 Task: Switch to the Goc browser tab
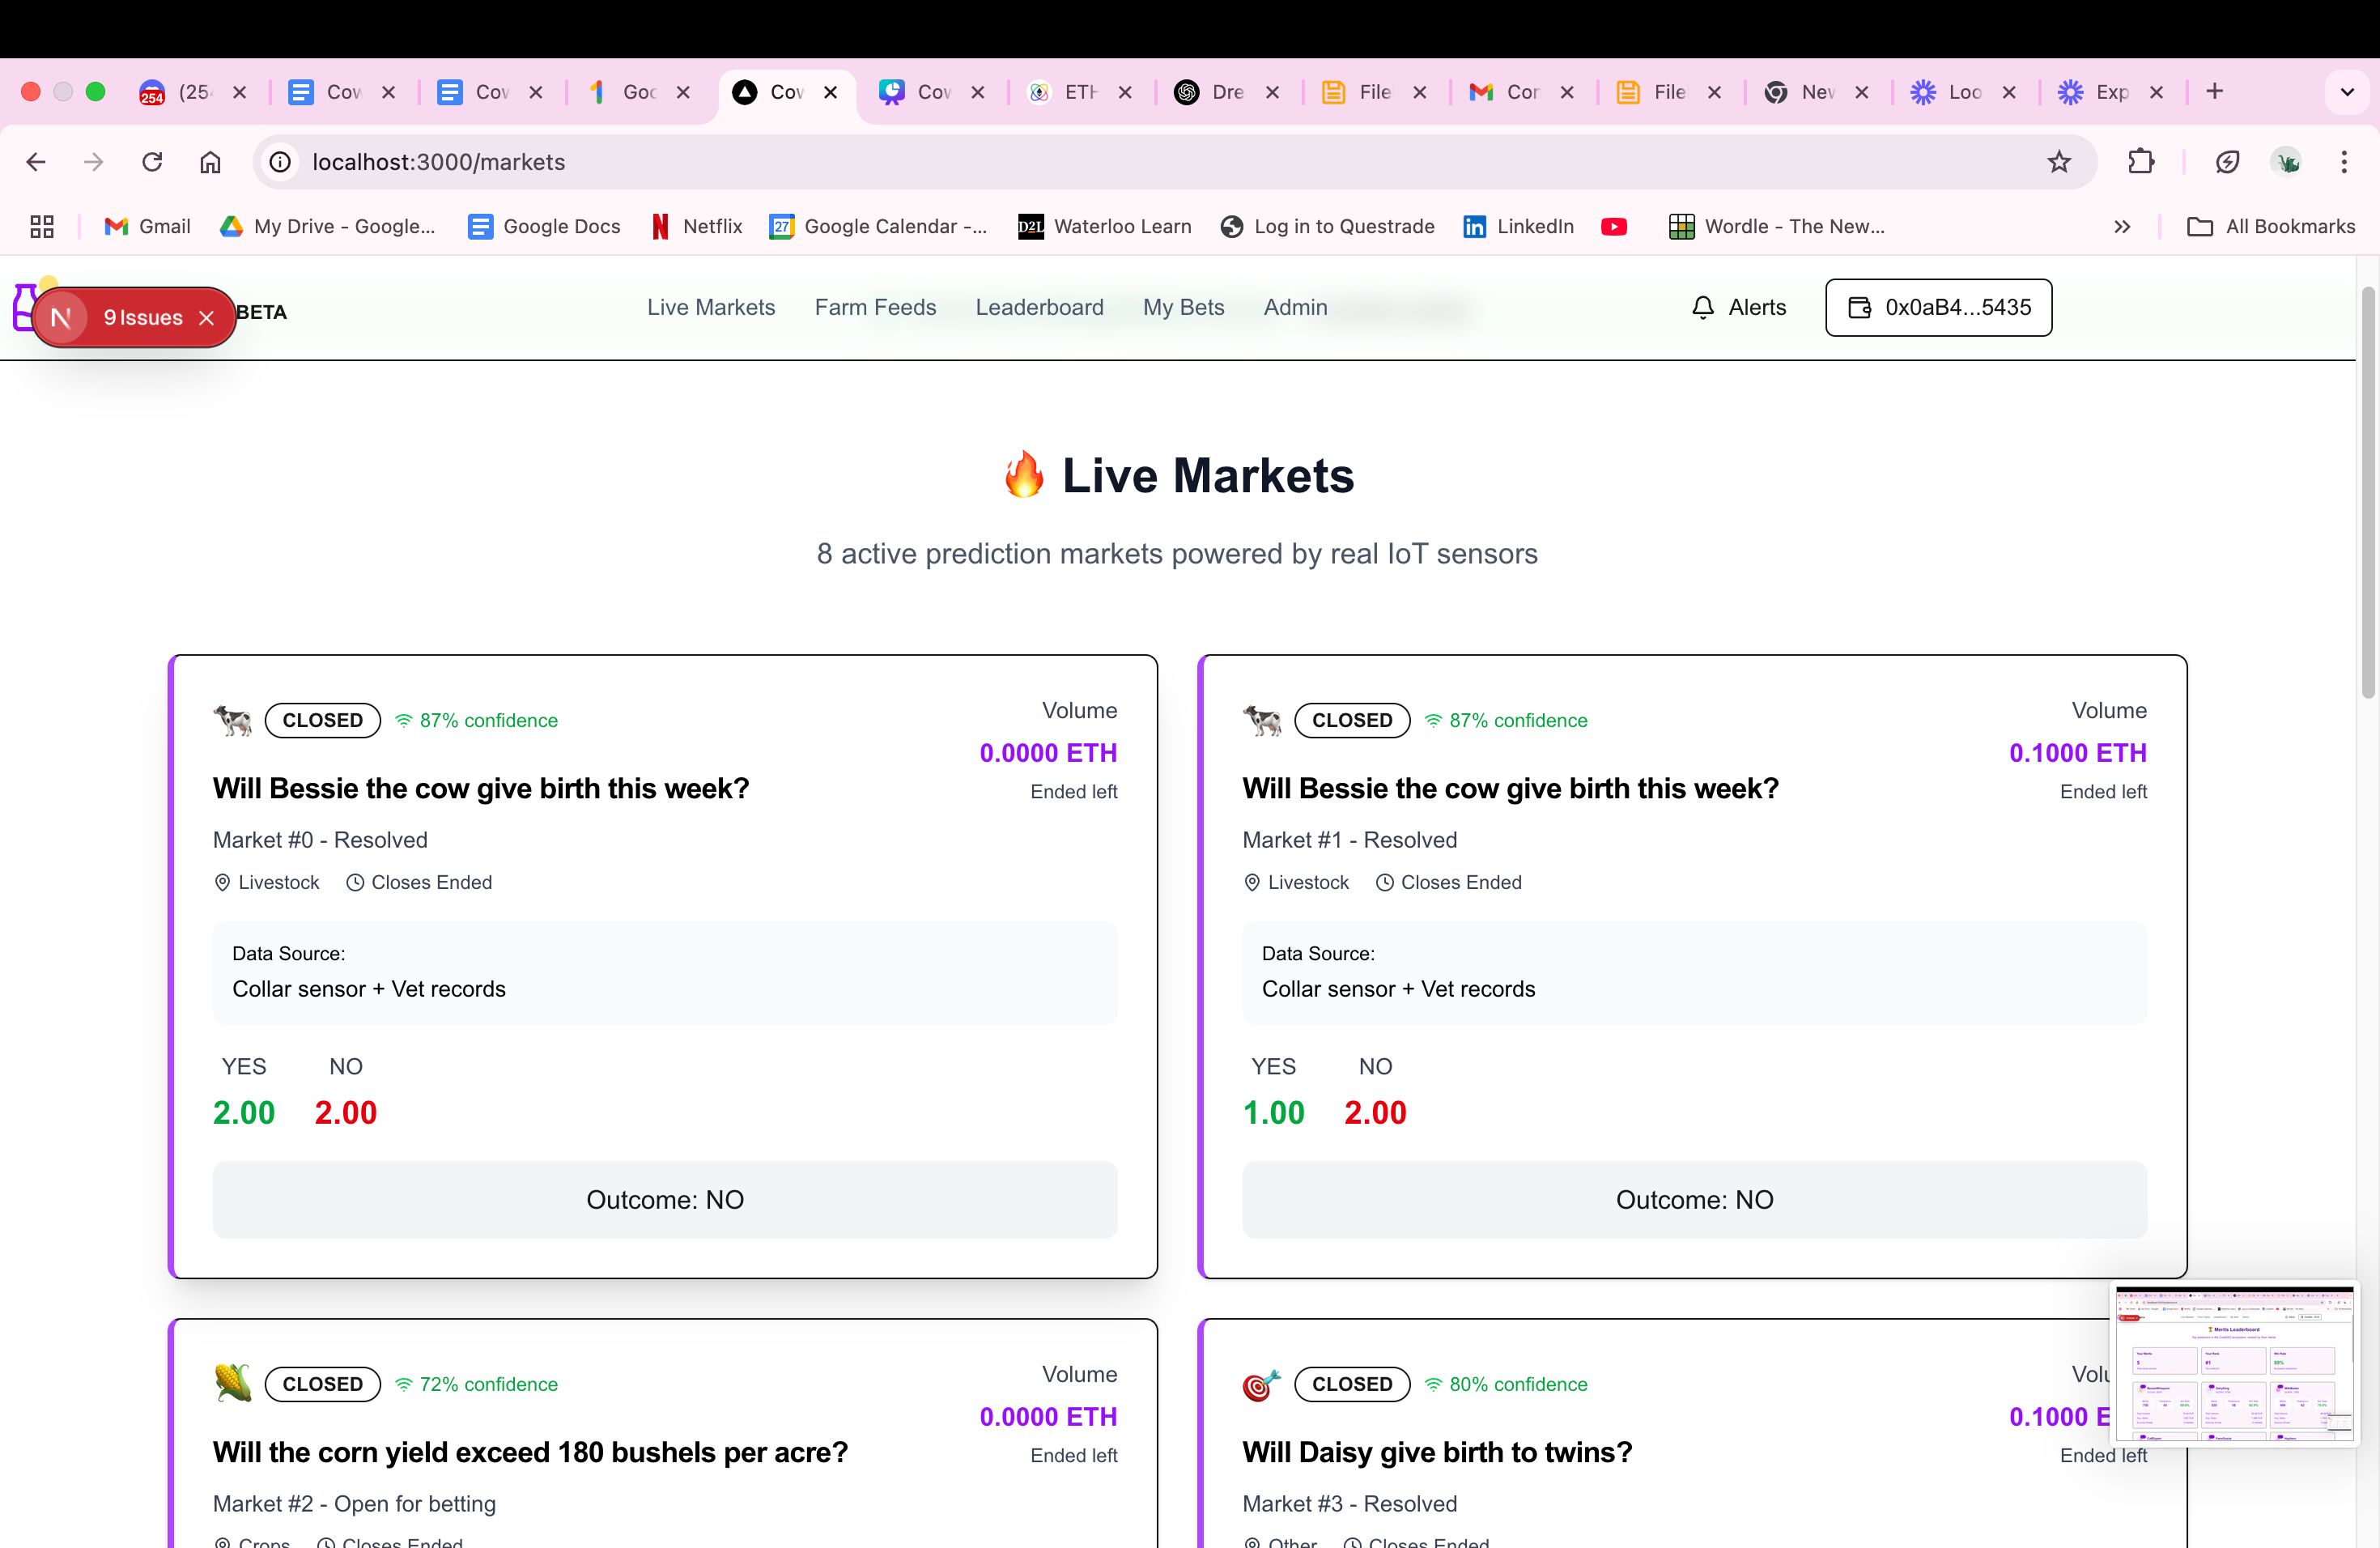(x=638, y=92)
